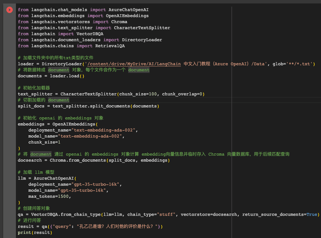The width and height of the screenshot is (321, 238).
Task: Click on 'CharacterTextSplitter' in the import line
Action: click(x=142, y=28)
